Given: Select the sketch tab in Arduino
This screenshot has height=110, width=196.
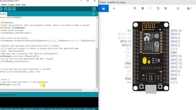Looking at the screenshot, I should [x=3, y=14].
